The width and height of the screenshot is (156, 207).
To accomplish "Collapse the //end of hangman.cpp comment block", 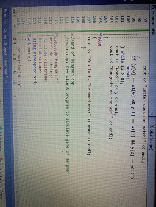I will tap(72, 35).
